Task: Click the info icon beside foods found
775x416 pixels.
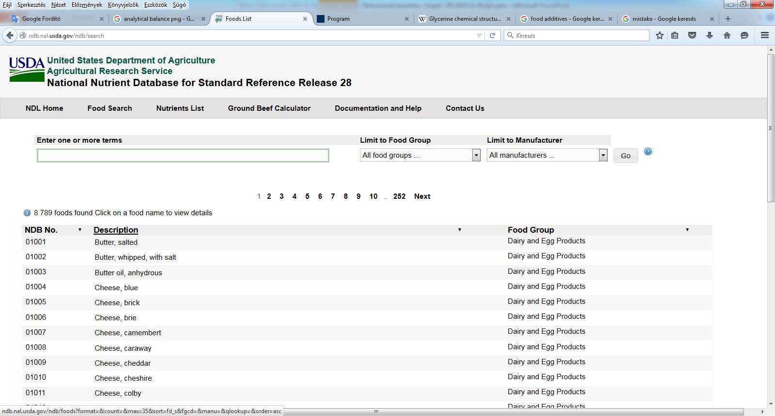Action: click(27, 213)
